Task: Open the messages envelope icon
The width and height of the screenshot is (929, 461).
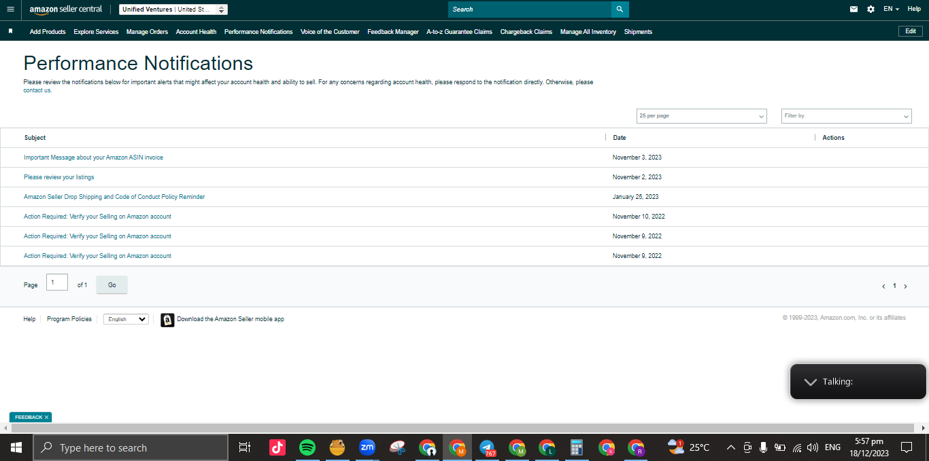Action: tap(854, 10)
